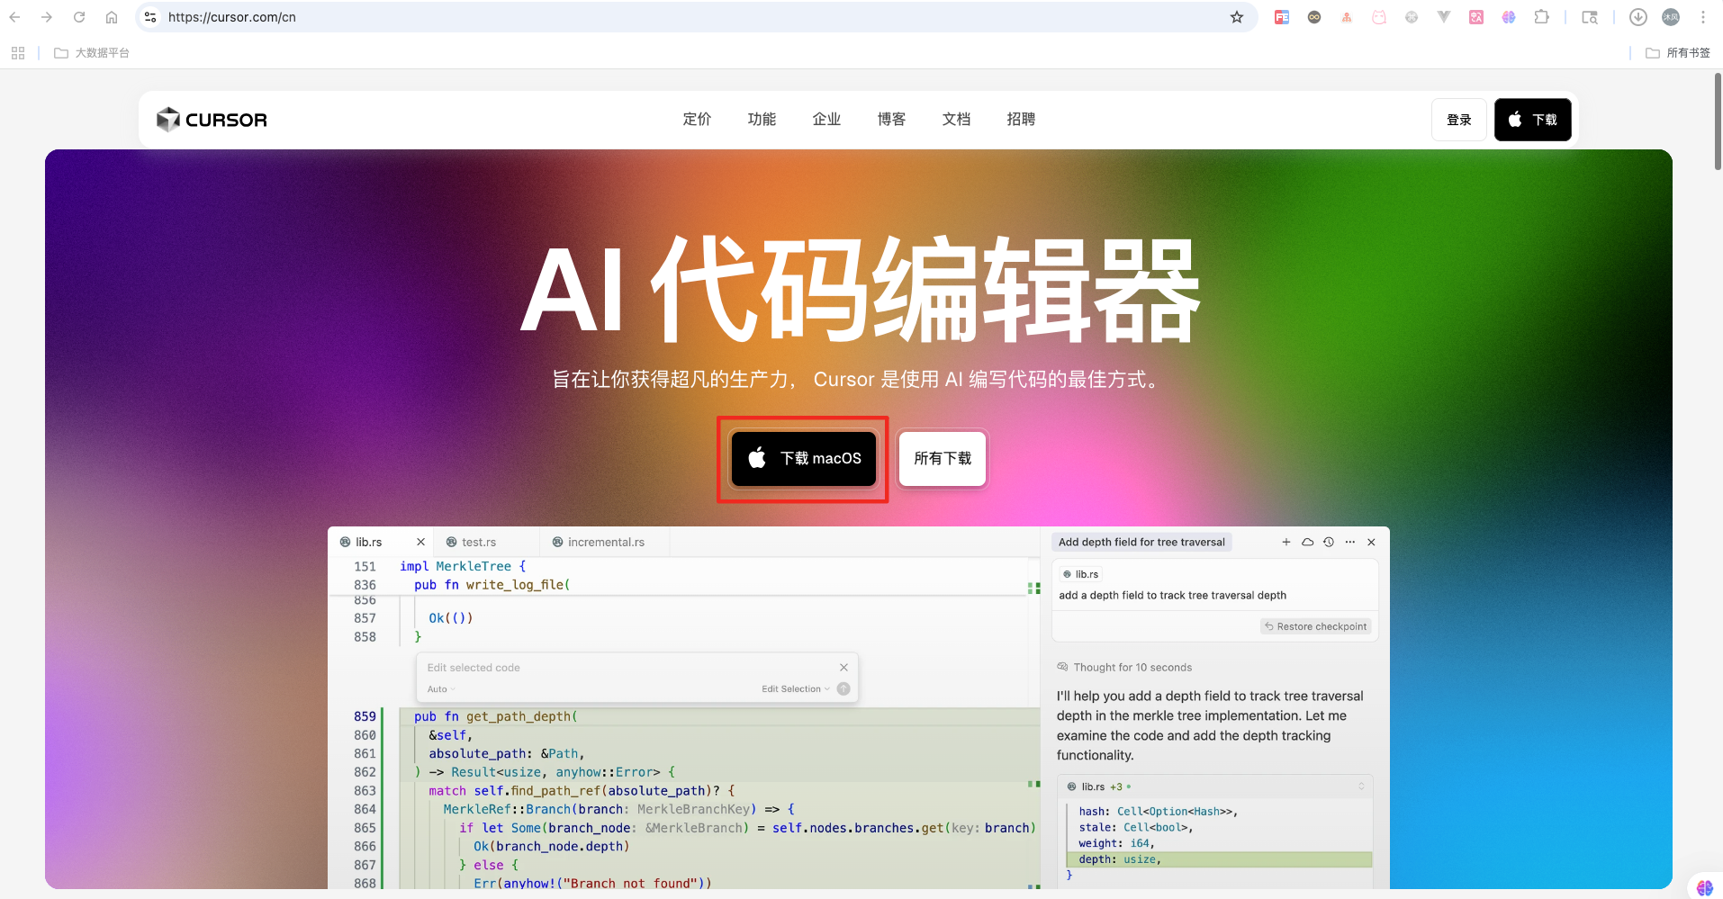Screen dimensions: 1723x899
Task: Open the pink cat extension
Action: pos(1379,17)
